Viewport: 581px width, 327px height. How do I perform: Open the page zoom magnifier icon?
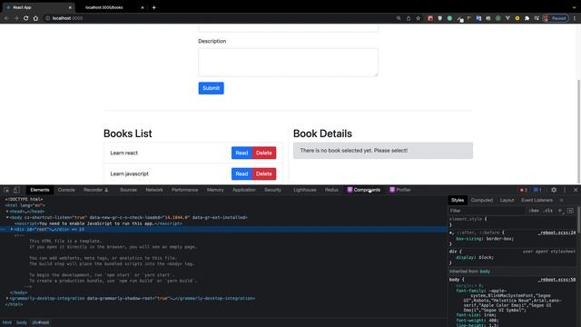click(399, 18)
